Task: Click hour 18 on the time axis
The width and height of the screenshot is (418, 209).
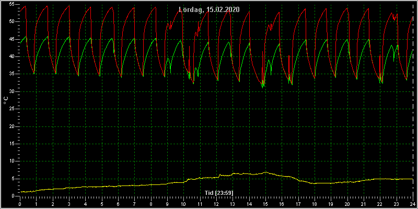Action: [315, 204]
